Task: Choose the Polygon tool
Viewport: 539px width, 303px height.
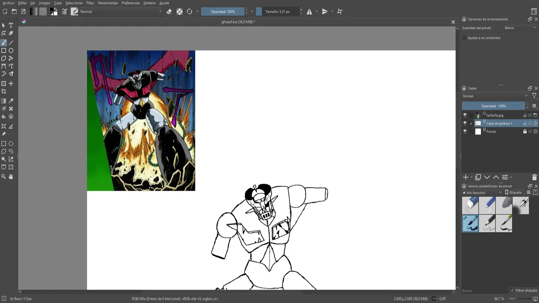Action: tap(4, 58)
